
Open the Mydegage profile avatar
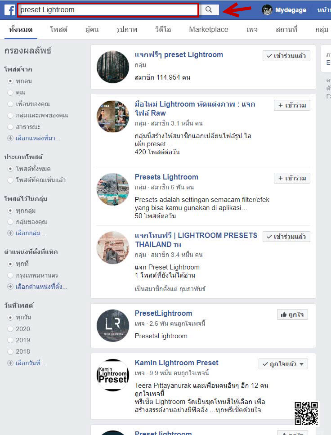tap(267, 10)
